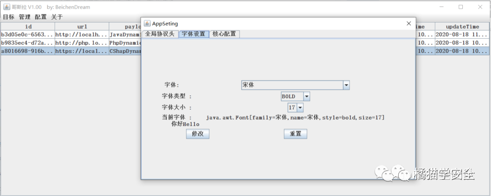Viewport: 491px width, 196px height.
Task: Open the 字体类型 BOLD dropdown
Action: tap(306, 96)
